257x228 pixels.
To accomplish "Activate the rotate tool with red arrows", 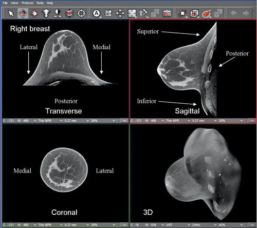I will tap(23, 13).
